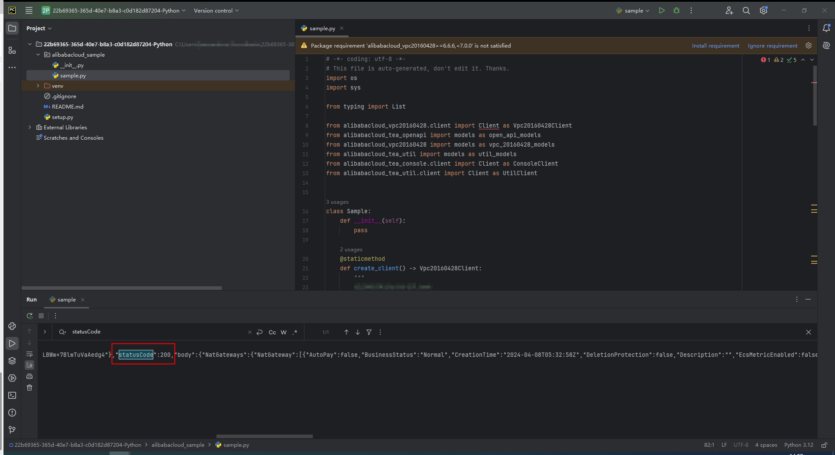Click Python 3.12 interpreter in status bar
The width and height of the screenshot is (835, 455).
(799, 445)
